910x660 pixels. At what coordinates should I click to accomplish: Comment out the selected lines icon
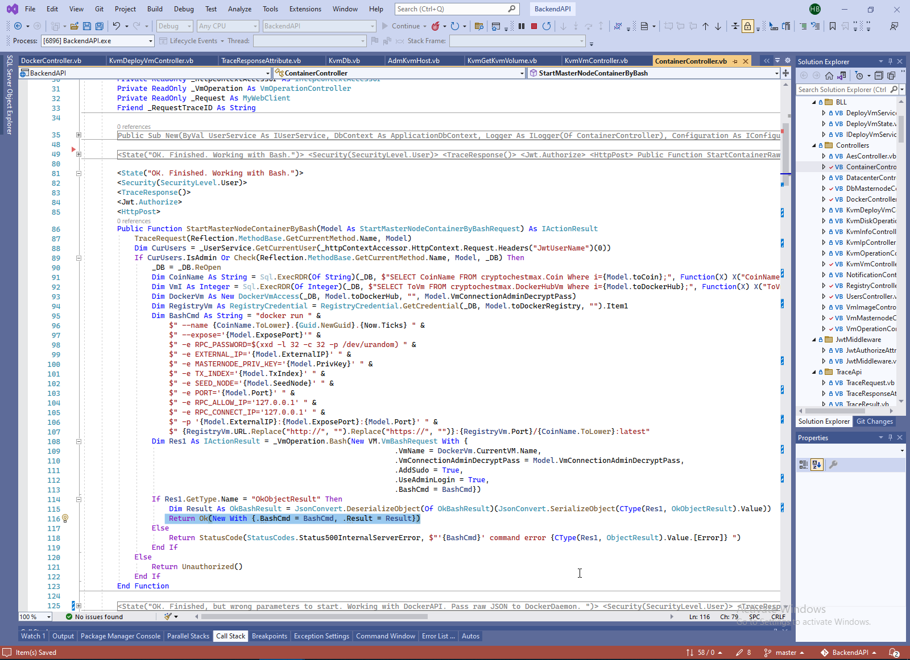pos(803,26)
